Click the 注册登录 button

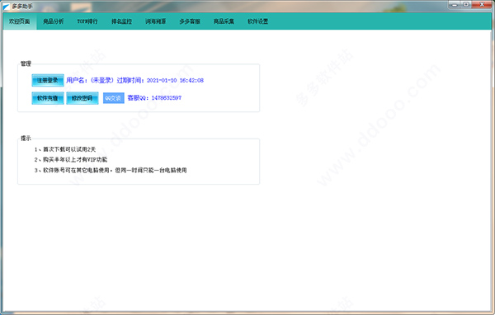pos(48,80)
